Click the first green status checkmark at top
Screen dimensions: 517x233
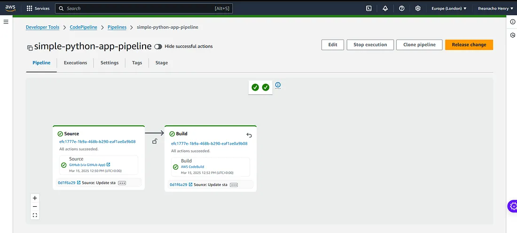(x=255, y=87)
